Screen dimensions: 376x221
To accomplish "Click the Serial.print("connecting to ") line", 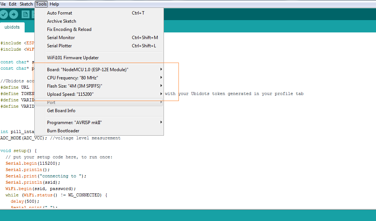I will [x=46, y=176].
